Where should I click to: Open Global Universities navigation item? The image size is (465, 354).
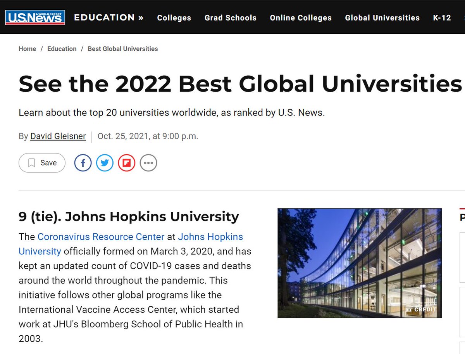click(382, 18)
